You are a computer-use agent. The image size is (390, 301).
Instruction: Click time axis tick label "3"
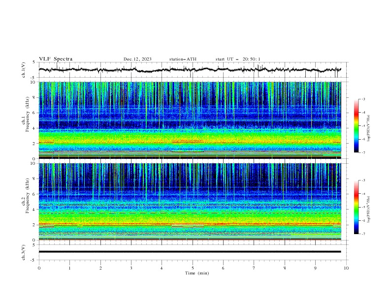(x=131, y=268)
